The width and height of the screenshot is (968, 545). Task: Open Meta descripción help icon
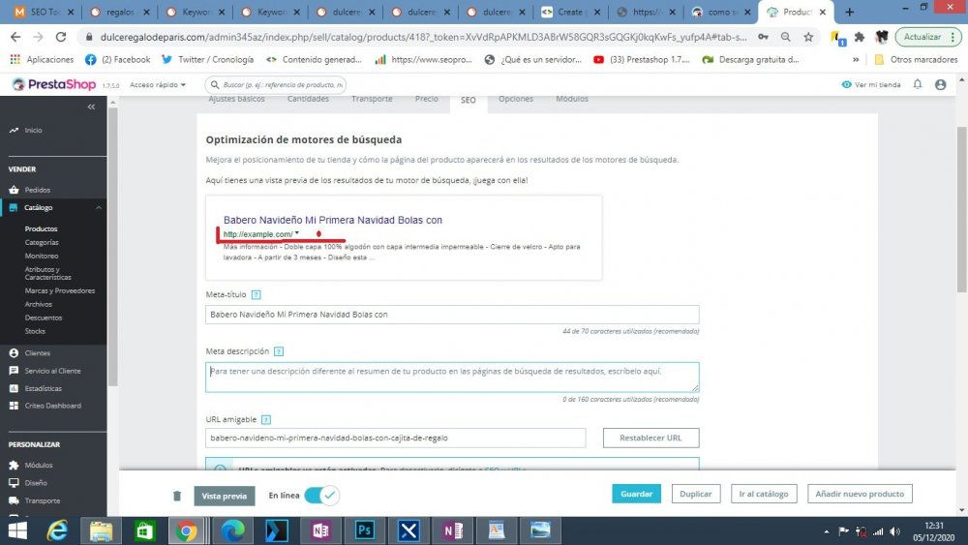(x=279, y=351)
